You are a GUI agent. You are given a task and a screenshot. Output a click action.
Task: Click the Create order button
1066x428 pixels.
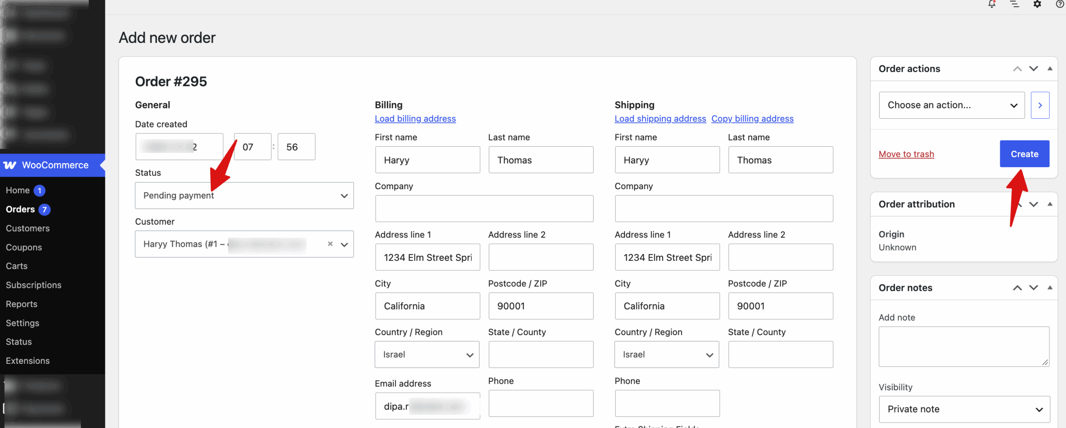1025,154
